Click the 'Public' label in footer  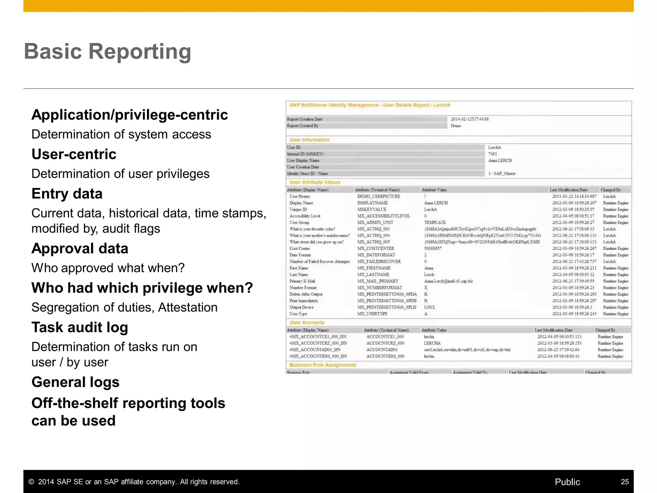pos(567,482)
